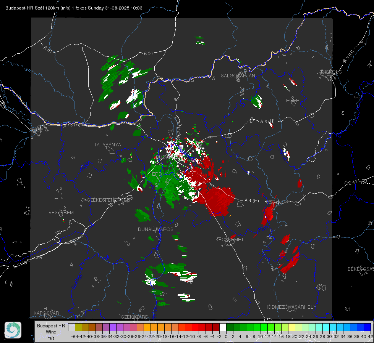This screenshot has height=343, width=374.
Task: Select the KAPOSVÁR city label
Action: click(x=46, y=313)
